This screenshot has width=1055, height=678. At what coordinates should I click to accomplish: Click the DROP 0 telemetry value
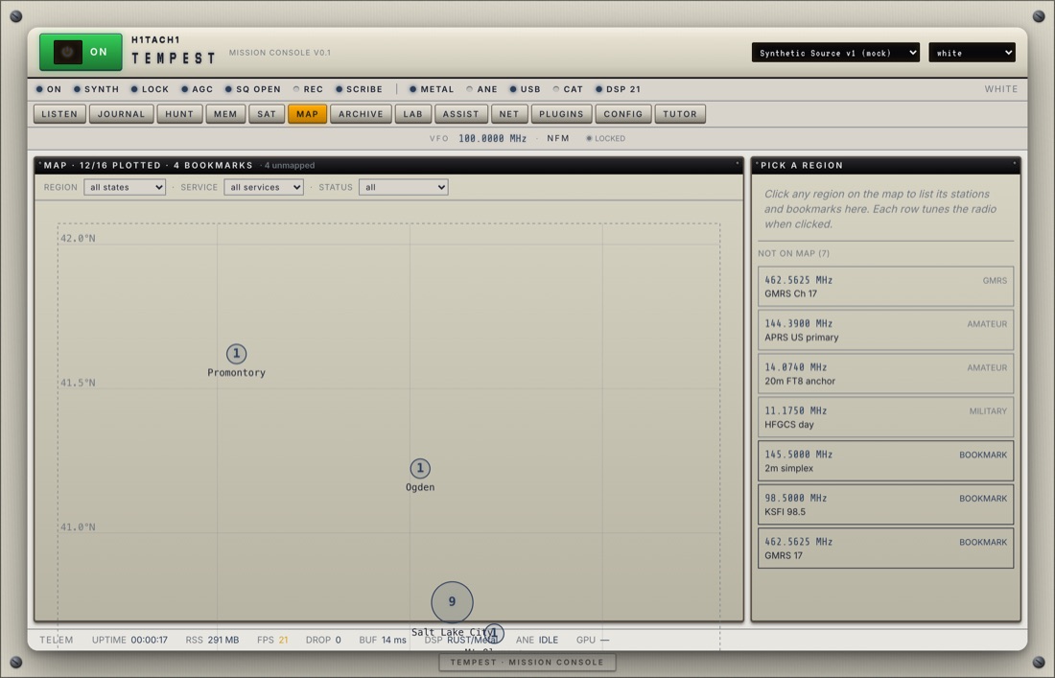click(323, 641)
